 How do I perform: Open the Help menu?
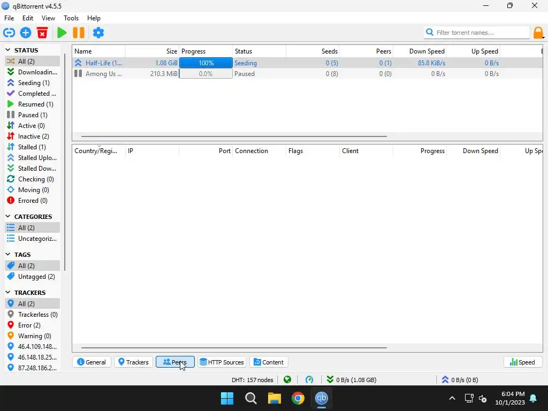pos(94,18)
